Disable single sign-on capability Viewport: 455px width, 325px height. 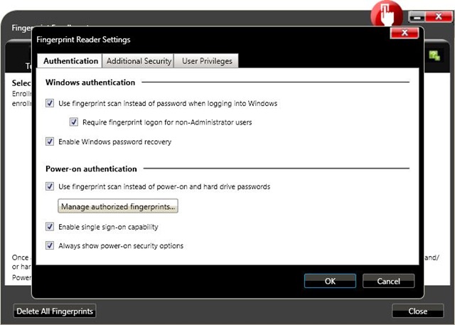[50, 227]
